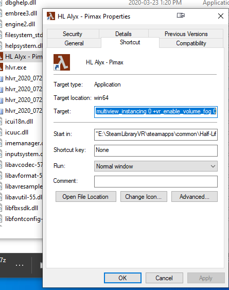Viewport: 229px width, 290px height.
Task: Click the greyed-out Apply button
Action: point(206,278)
